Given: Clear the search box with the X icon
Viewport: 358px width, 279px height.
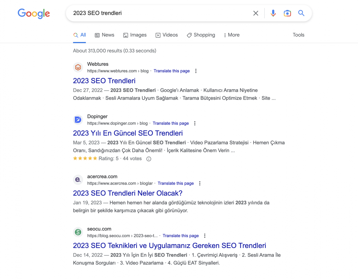Looking at the screenshot, I should (255, 13).
